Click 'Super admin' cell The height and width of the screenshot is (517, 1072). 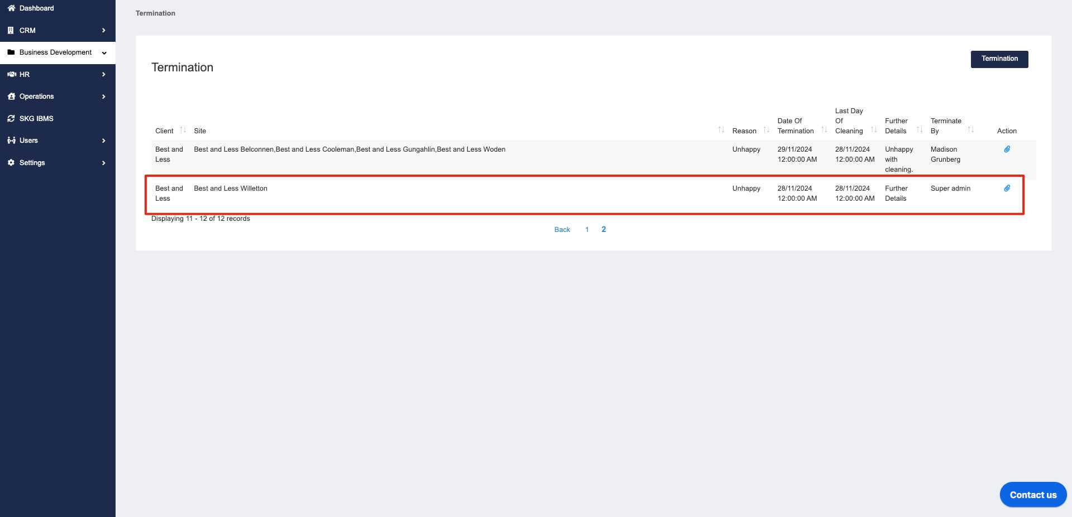(950, 189)
